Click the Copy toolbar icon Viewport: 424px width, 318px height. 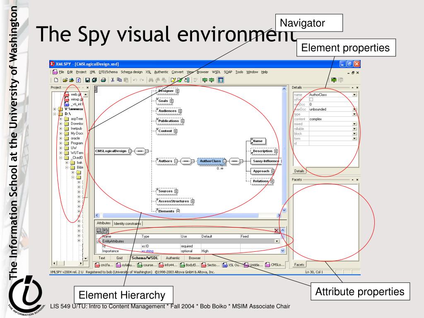pyautogui.click(x=119, y=80)
